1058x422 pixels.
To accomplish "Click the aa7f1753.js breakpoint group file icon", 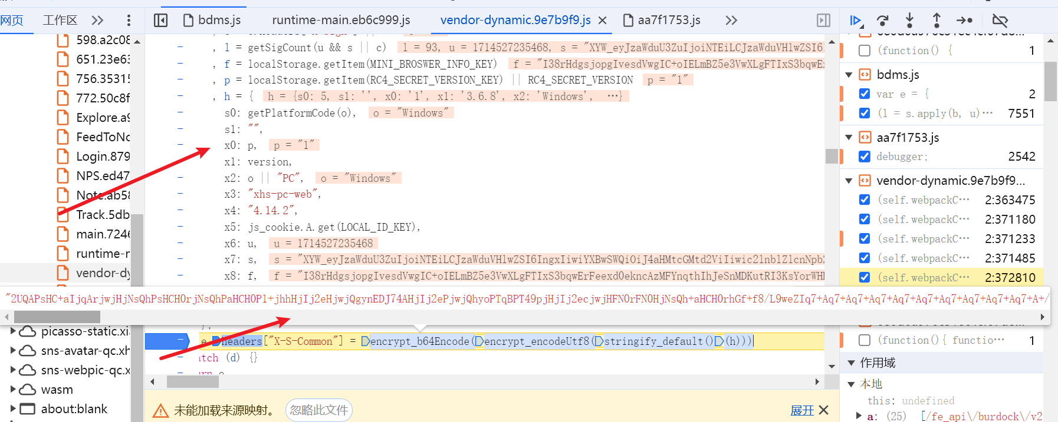I will tap(865, 138).
